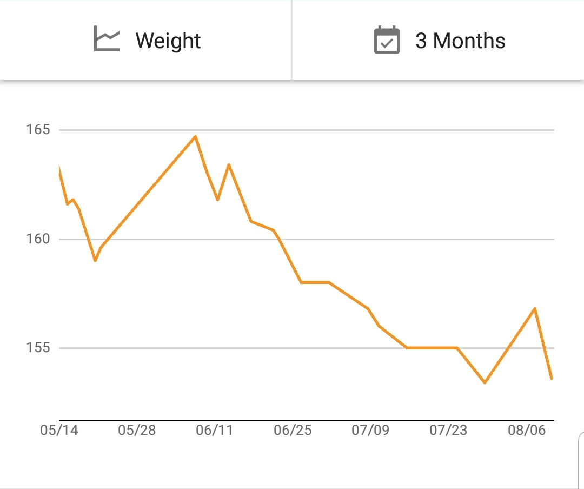
Task: Tap the dip in the line after 05/14
Action: (95, 260)
